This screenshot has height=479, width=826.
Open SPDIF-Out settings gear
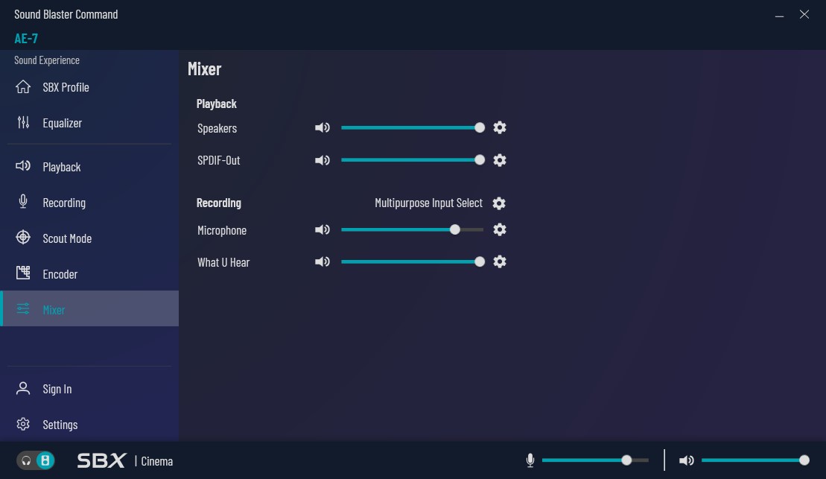coord(499,160)
